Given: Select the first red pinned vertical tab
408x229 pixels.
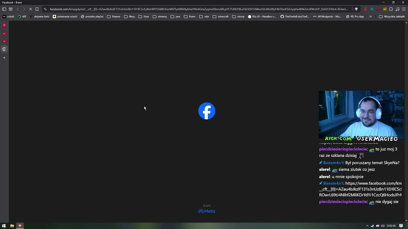Looking at the screenshot, I should pos(4,25).
